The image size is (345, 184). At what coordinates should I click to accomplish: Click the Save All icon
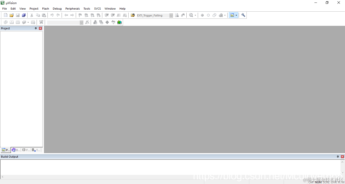pyautogui.click(x=24, y=15)
